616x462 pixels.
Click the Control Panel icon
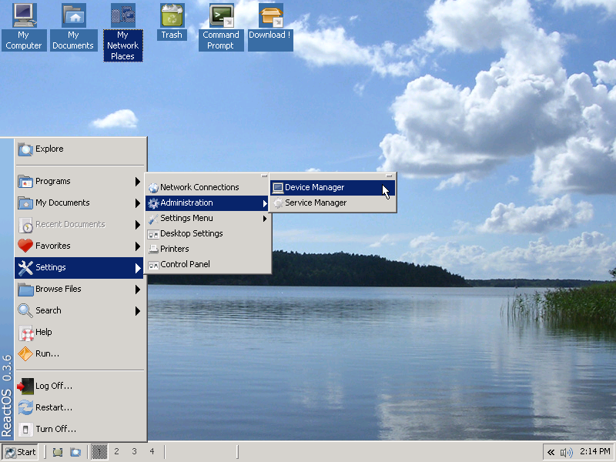point(152,265)
